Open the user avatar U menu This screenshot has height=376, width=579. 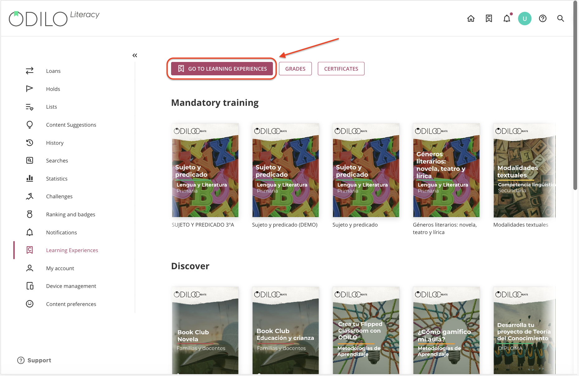tap(525, 19)
